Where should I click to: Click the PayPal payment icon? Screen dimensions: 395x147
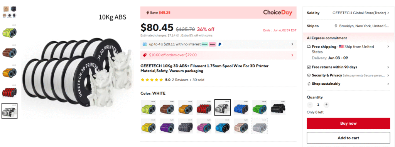[219, 44]
